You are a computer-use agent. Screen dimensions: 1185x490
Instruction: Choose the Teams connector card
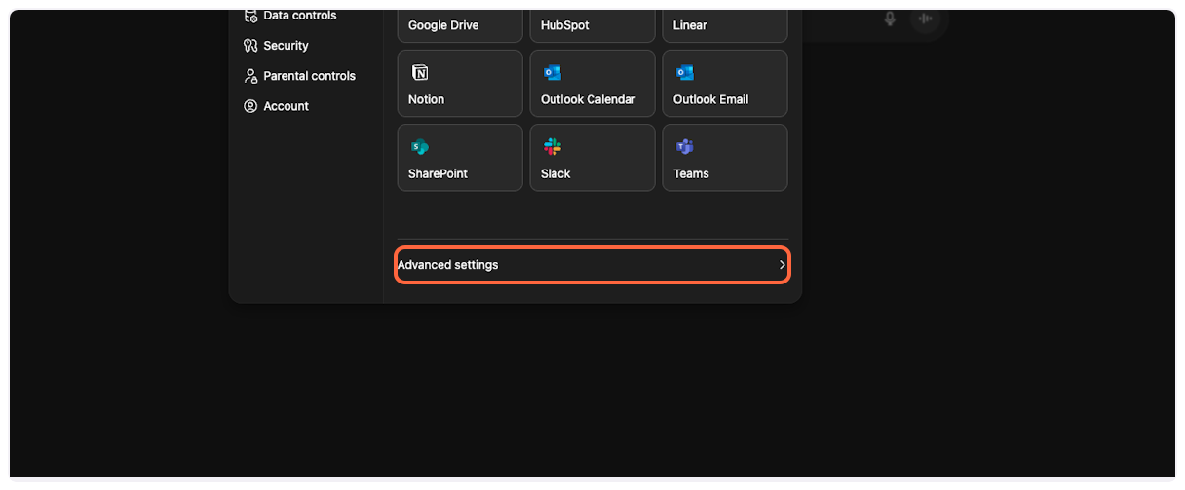725,158
